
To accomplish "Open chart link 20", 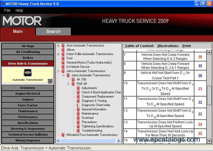I will [200, 75].
